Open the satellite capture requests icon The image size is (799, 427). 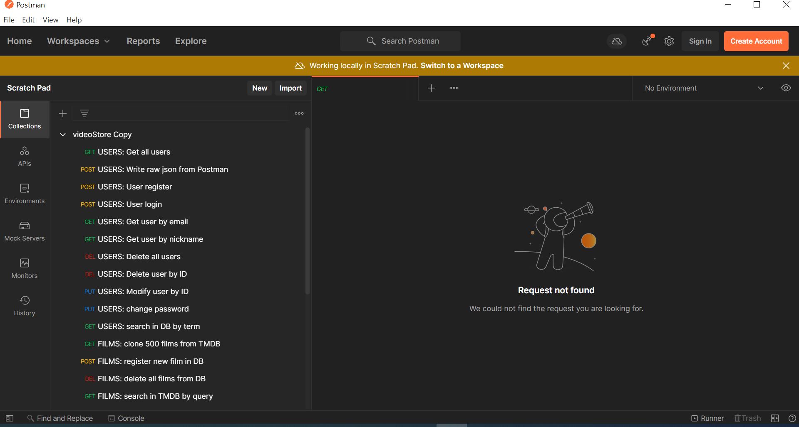coord(647,41)
